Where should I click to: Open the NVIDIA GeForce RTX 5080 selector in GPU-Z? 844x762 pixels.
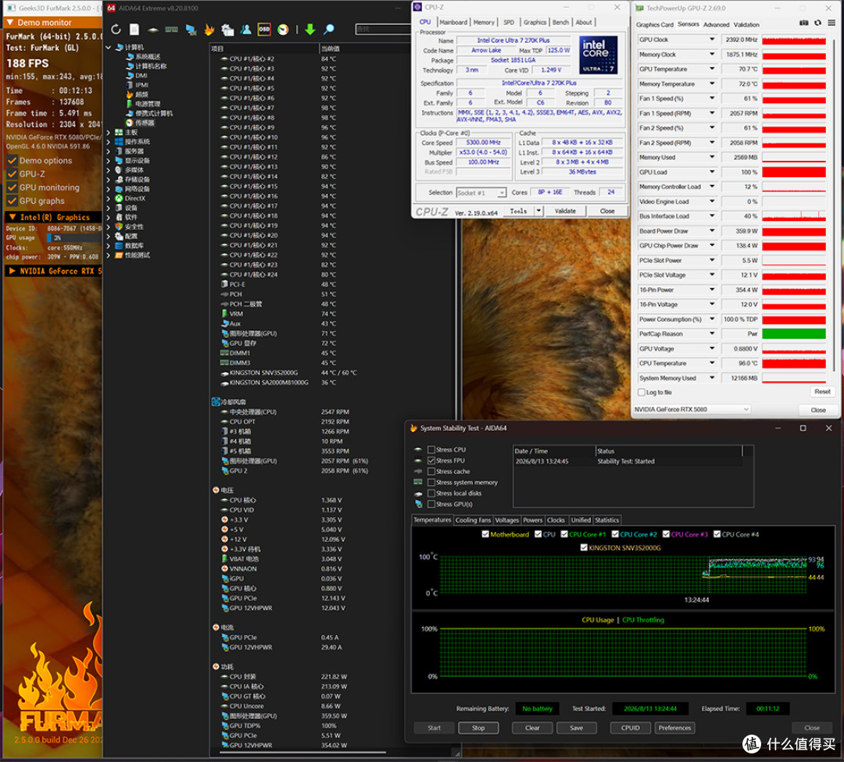(692, 409)
